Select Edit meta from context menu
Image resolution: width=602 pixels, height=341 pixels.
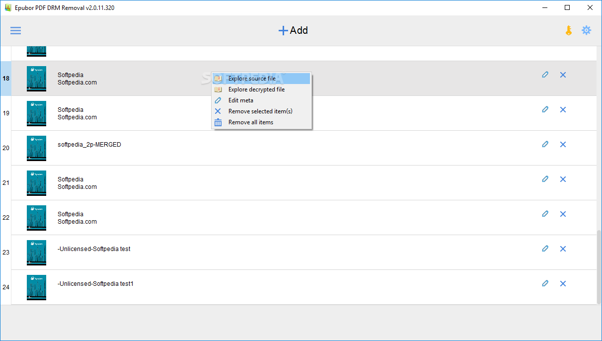click(261, 100)
